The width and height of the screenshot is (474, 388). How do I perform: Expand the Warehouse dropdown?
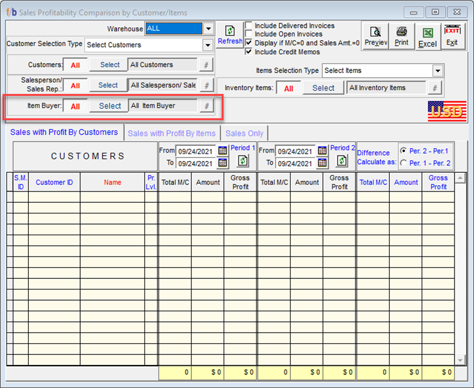pos(208,28)
